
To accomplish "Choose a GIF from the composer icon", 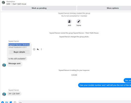I will (x=15, y=102).
